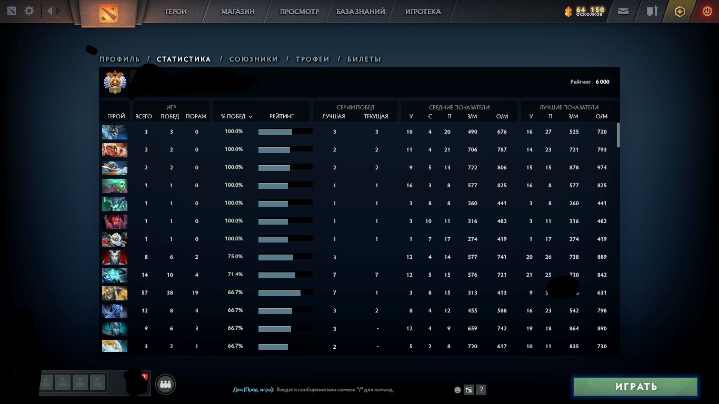The image size is (719, 404).
Task: Select hero portrait with 12 games
Action: click(114, 311)
